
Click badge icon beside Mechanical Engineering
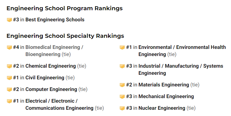122,97
